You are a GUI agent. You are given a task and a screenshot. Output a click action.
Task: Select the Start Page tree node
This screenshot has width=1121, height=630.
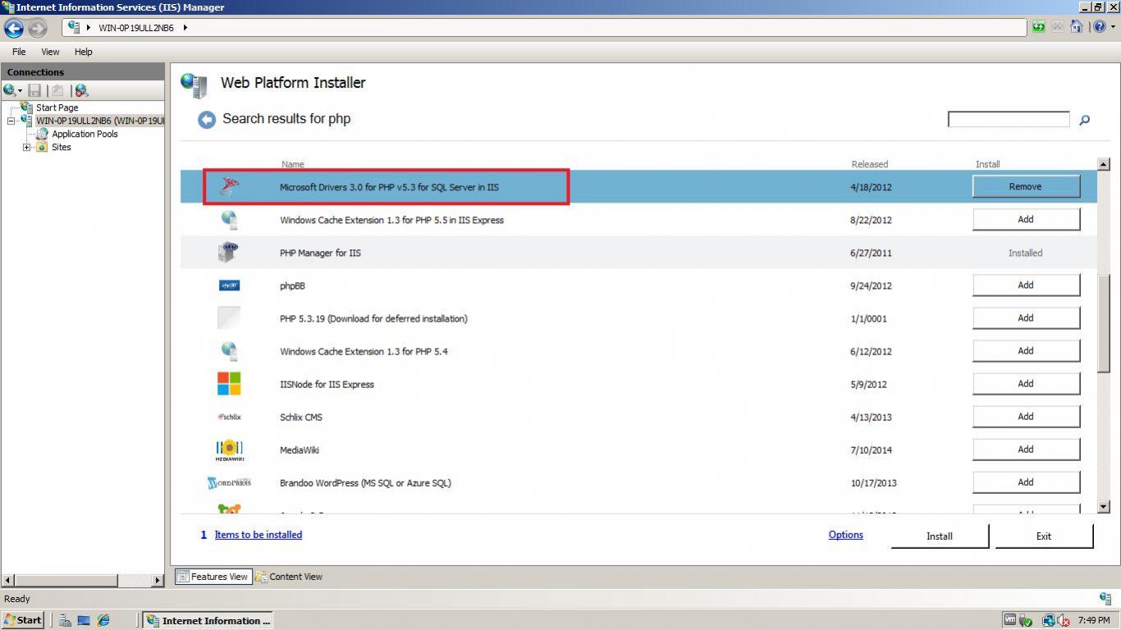(57, 107)
